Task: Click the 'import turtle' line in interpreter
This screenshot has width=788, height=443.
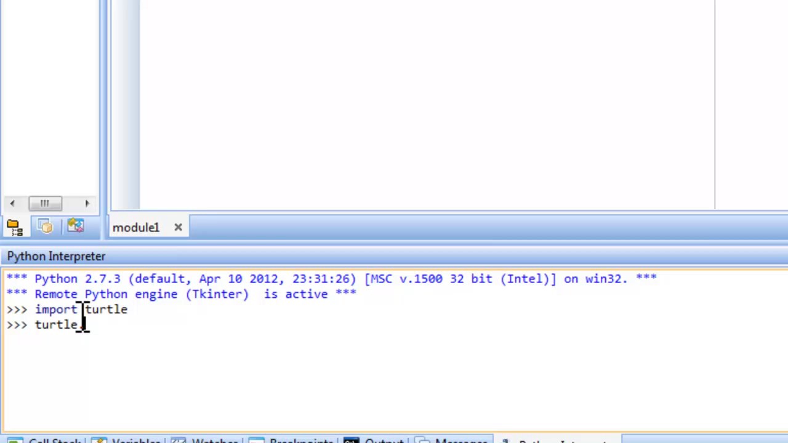Action: coord(81,309)
